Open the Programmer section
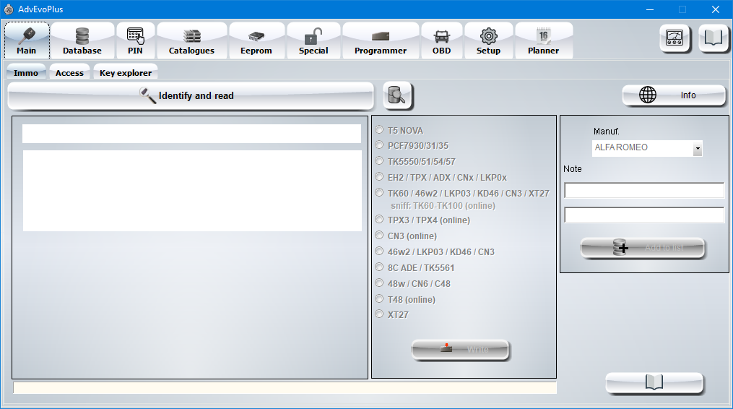Viewport: 733px width, 409px height. tap(381, 40)
